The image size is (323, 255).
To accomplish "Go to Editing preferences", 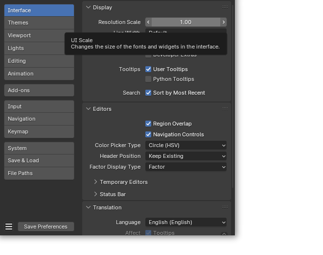I will pyautogui.click(x=39, y=61).
